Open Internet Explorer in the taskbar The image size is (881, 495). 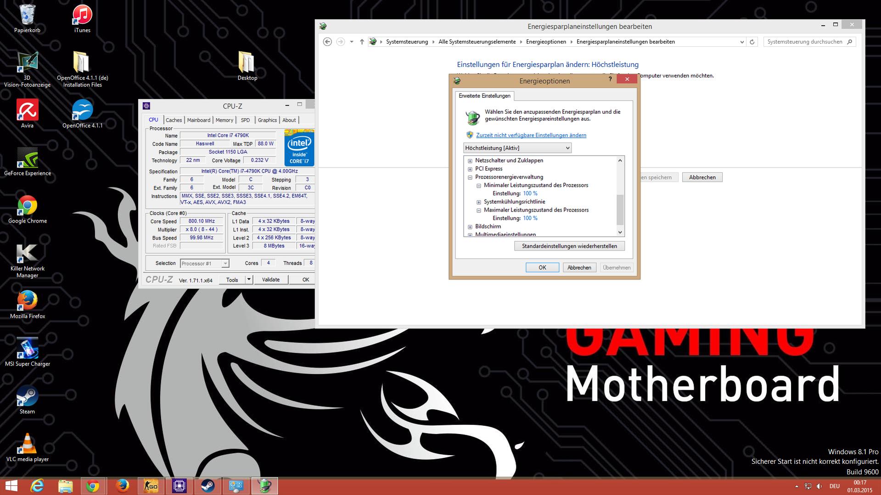tap(37, 486)
